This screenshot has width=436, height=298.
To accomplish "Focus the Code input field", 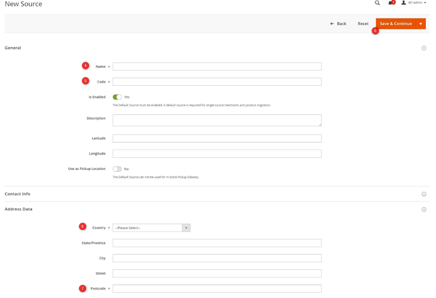I will (x=217, y=81).
